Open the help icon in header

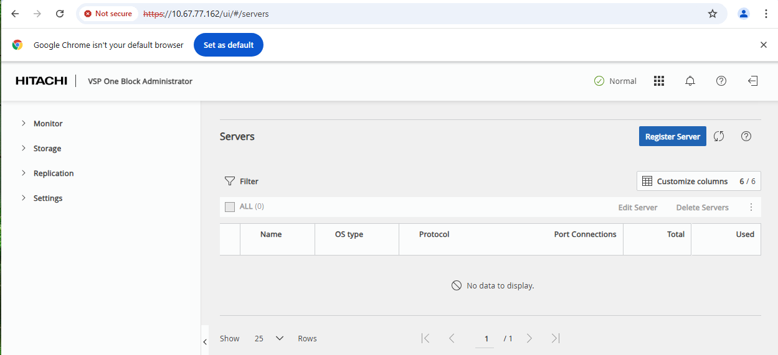[721, 81]
